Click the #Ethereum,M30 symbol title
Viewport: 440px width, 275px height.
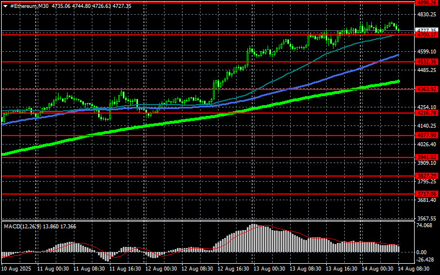(29, 6)
